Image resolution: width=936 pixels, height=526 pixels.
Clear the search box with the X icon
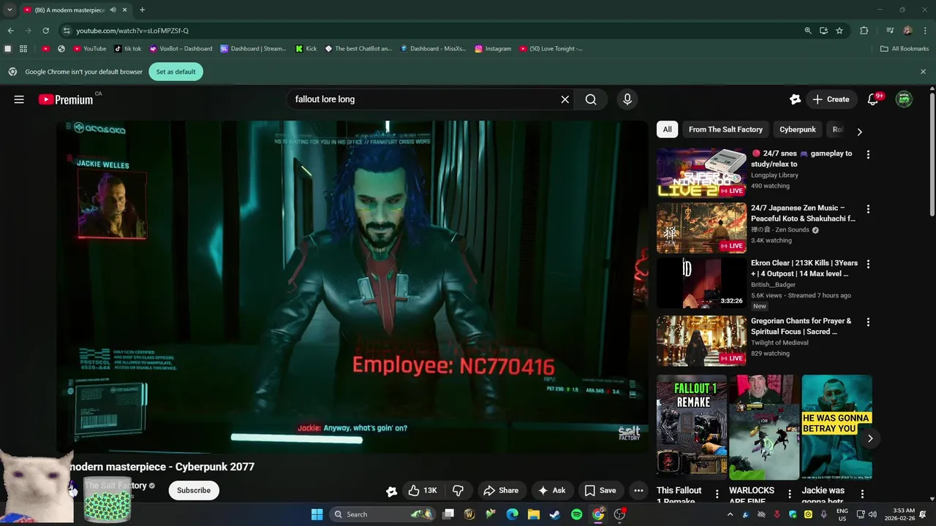coord(565,99)
